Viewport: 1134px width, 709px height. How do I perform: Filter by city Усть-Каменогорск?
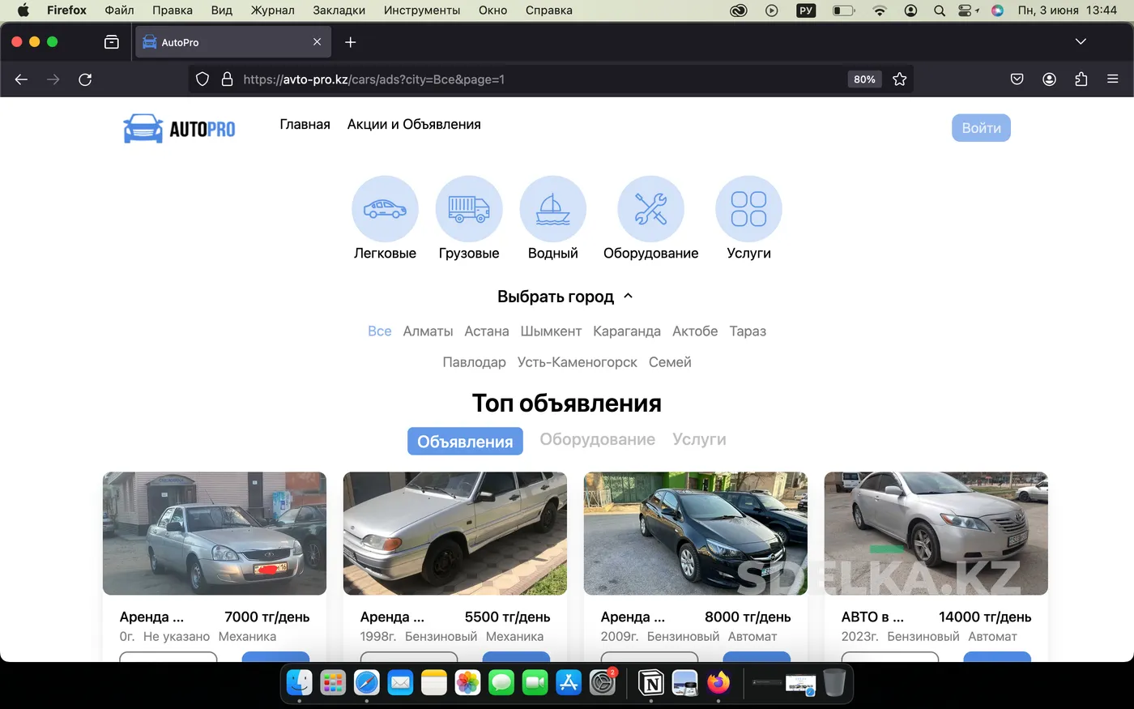pos(578,362)
